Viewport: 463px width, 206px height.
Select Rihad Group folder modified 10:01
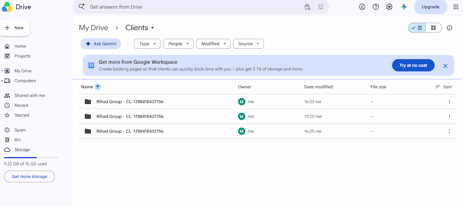click(x=268, y=116)
